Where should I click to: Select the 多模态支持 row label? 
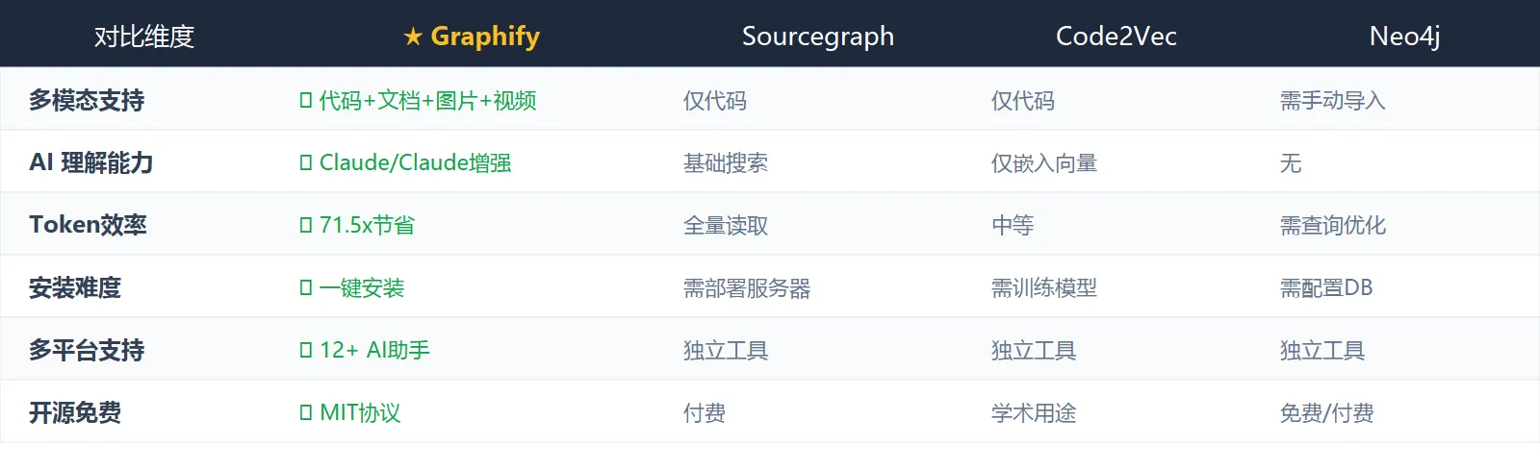click(x=87, y=100)
